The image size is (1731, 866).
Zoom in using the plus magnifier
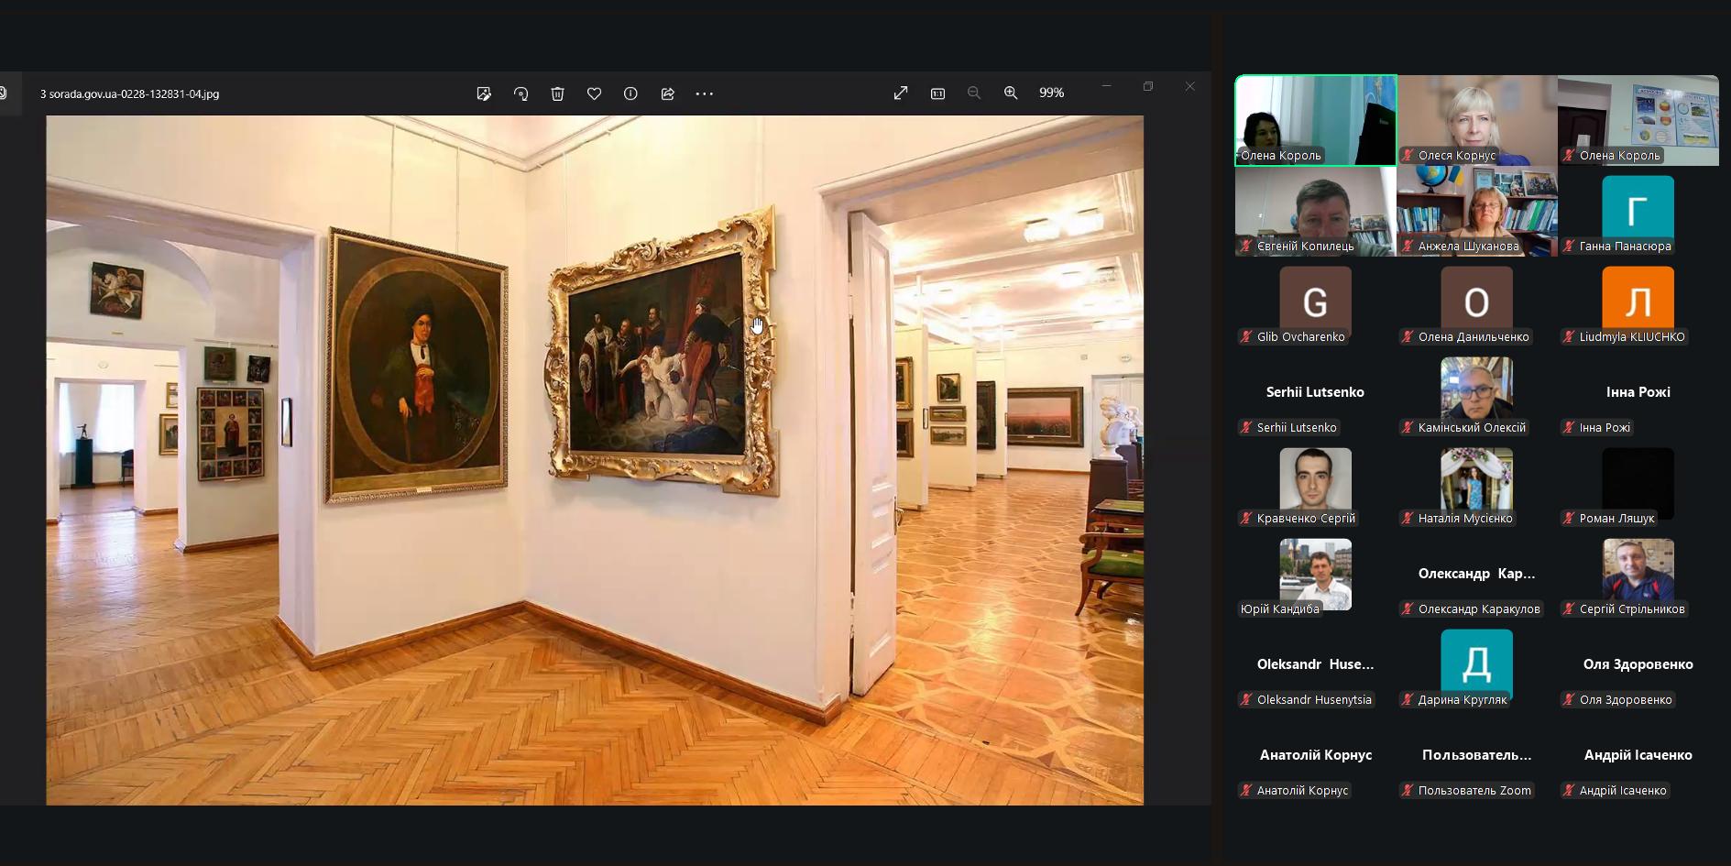coord(1011,93)
